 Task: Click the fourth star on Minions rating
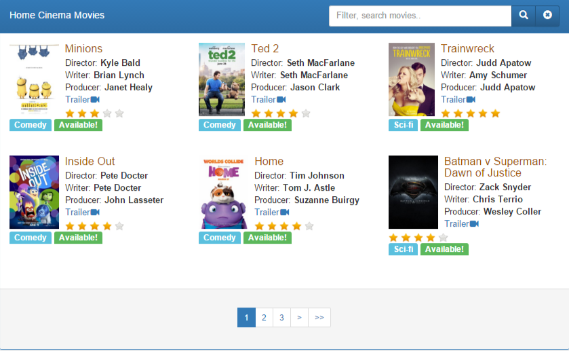click(107, 113)
